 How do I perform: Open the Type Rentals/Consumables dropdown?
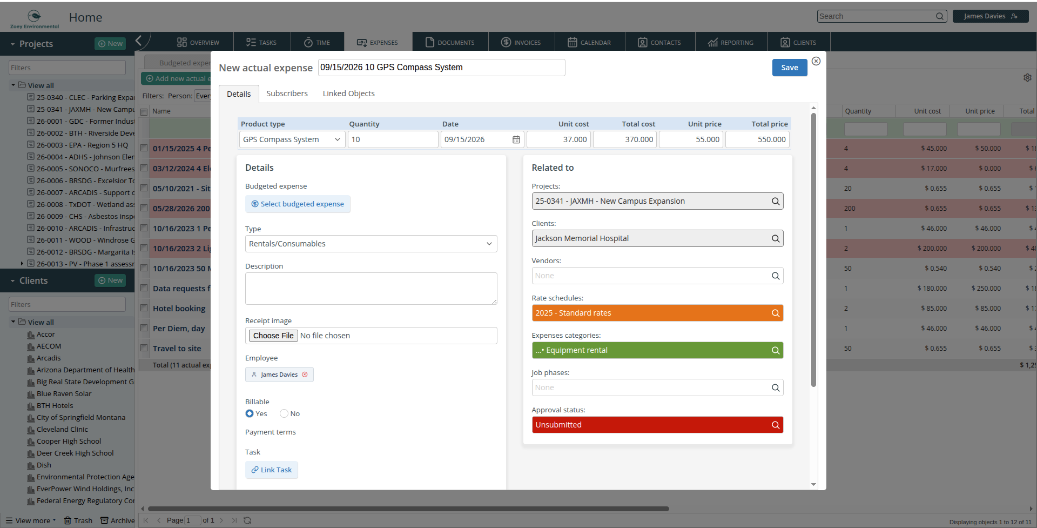371,244
